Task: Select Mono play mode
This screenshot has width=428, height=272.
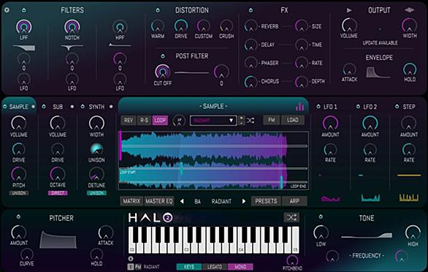Action: [x=240, y=267]
